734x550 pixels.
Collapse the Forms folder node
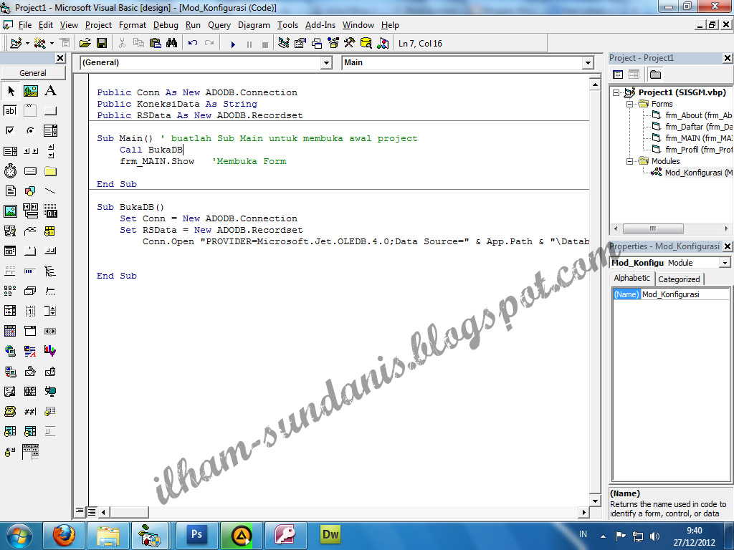(630, 104)
